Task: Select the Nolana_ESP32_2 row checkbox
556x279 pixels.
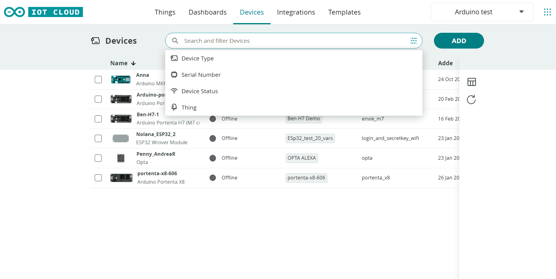Action: 98,138
